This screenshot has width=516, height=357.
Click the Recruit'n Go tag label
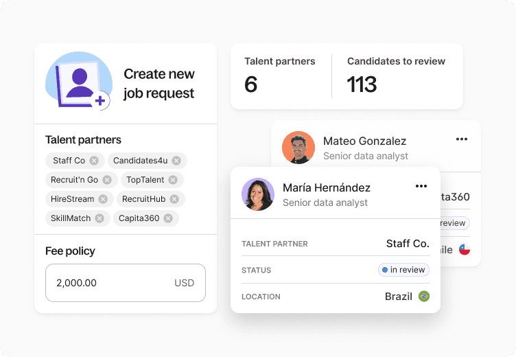pyautogui.click(x=74, y=180)
